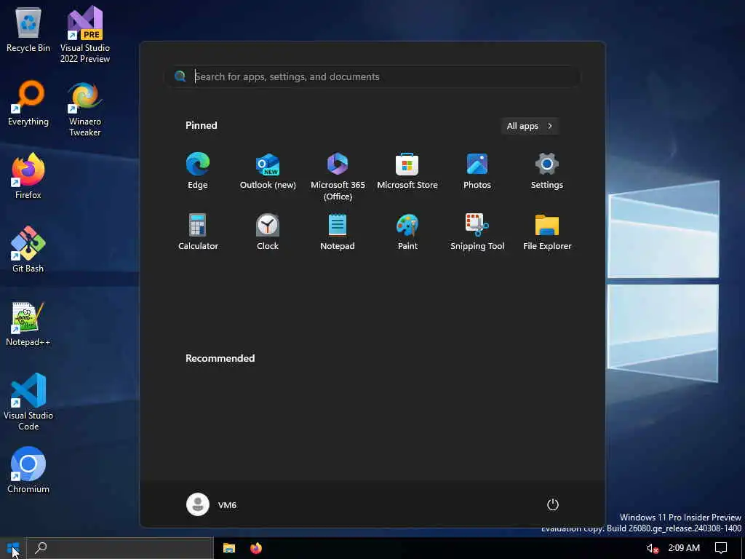Open Microsoft Store pinned app
The width and height of the screenshot is (745, 559).
coord(407,171)
